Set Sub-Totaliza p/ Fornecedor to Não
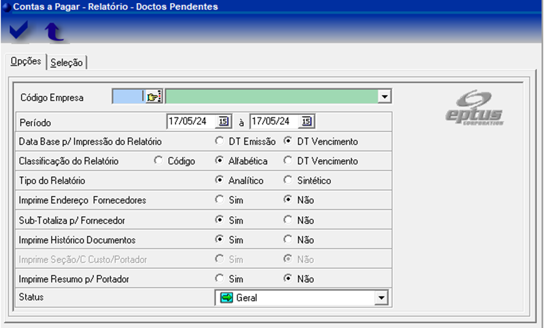The image size is (544, 328). (x=288, y=220)
